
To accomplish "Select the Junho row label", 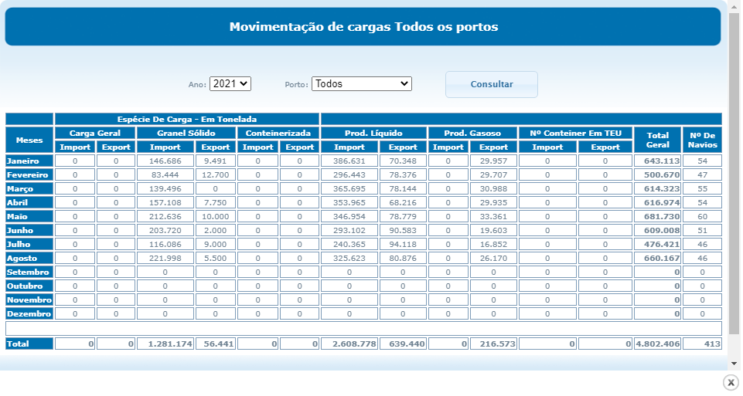I will [29, 230].
